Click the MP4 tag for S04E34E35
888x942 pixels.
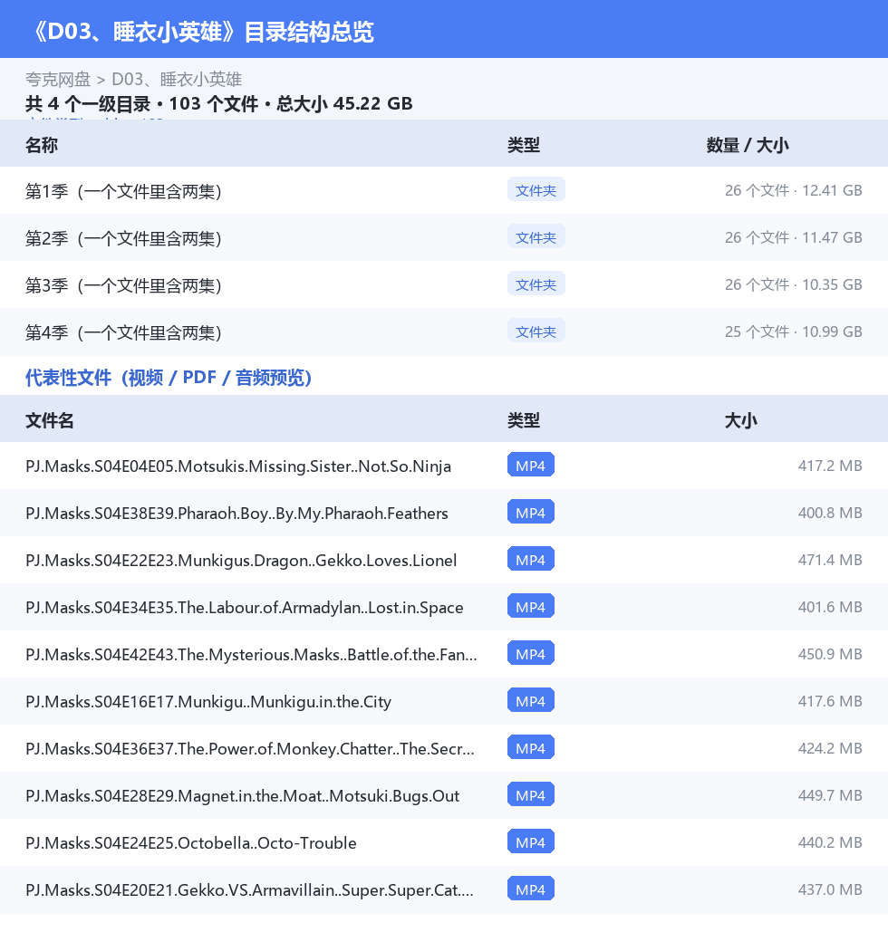(530, 606)
